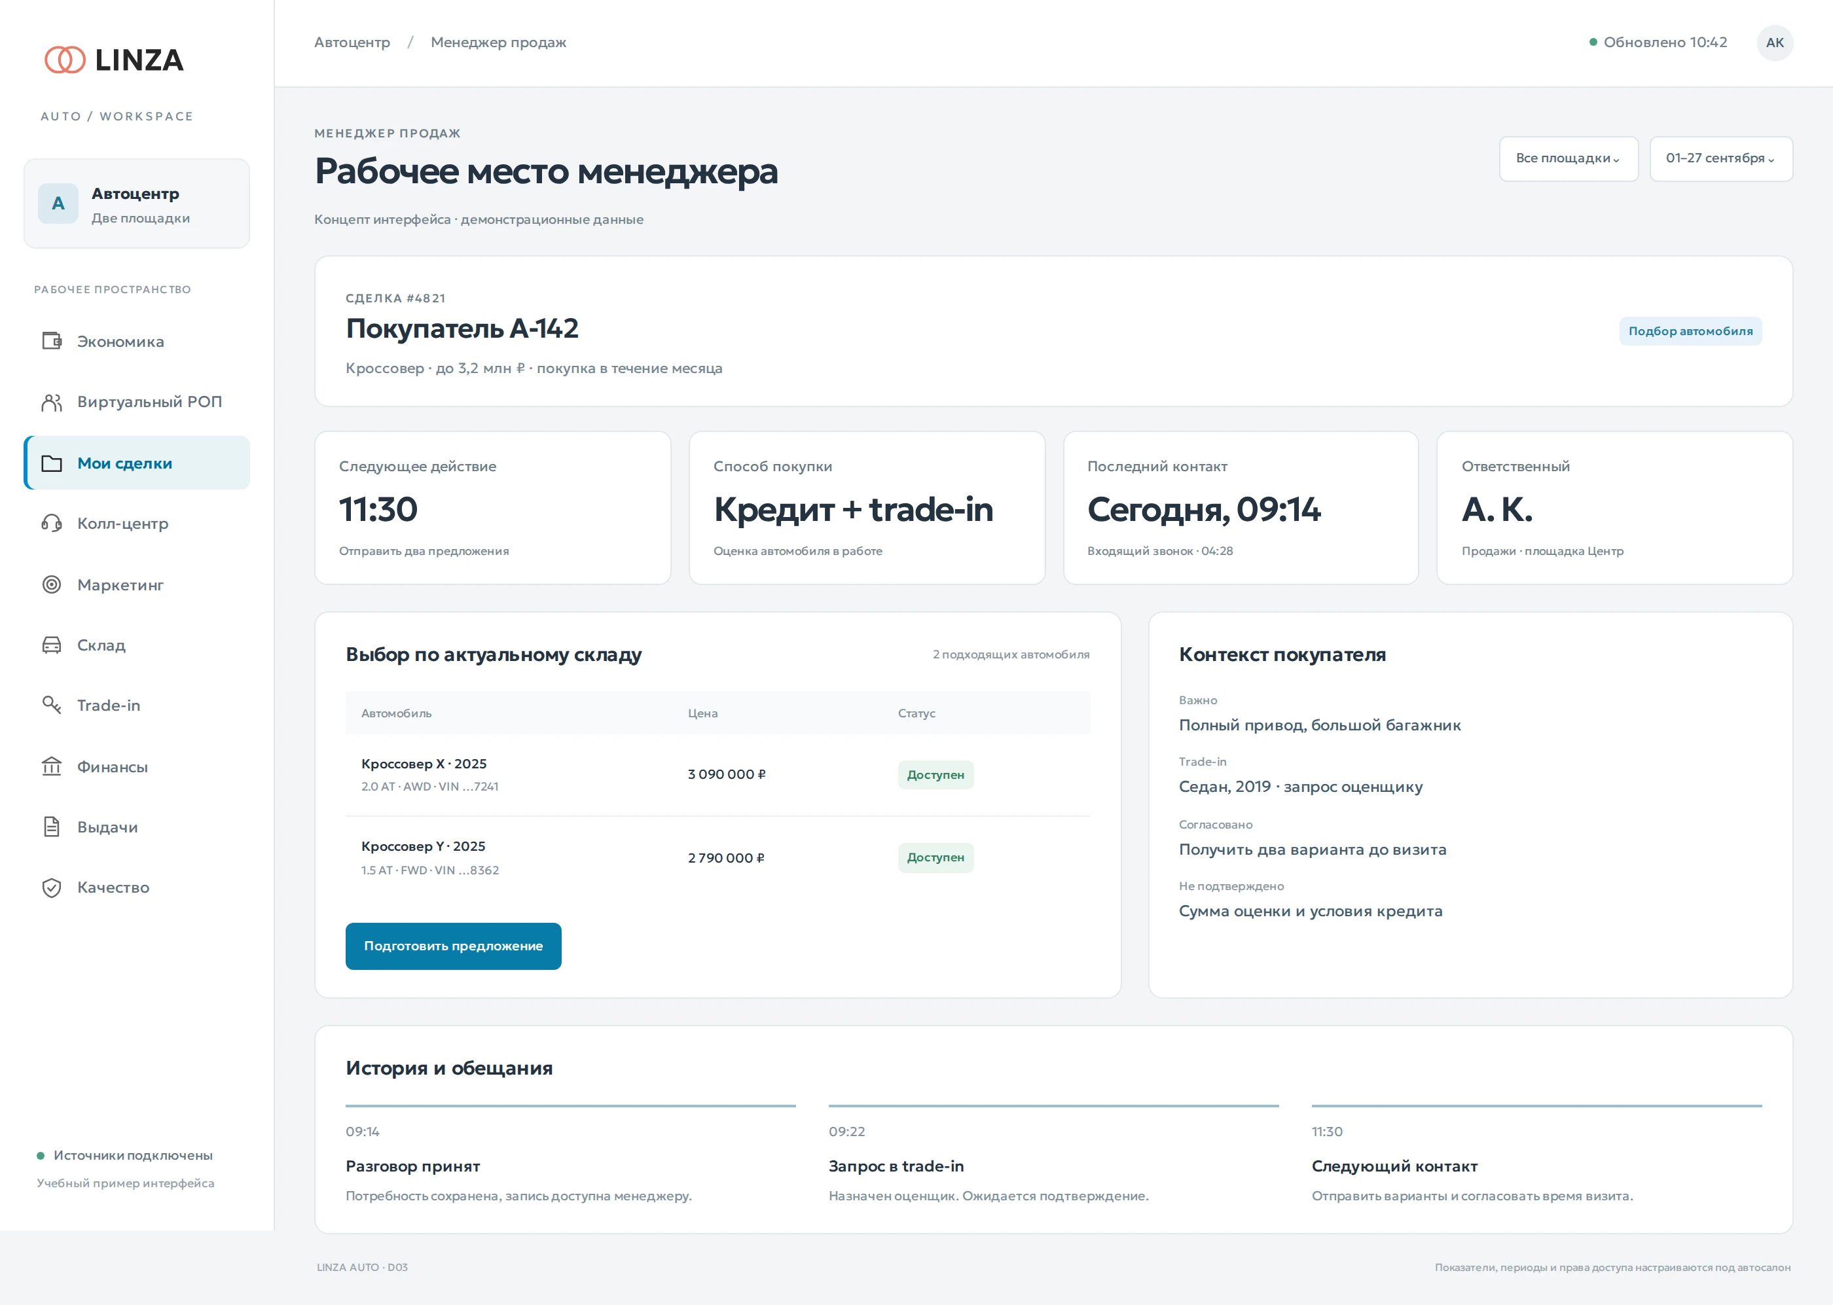Click the Экономика wallet icon
The height and width of the screenshot is (1305, 1833).
click(x=52, y=341)
